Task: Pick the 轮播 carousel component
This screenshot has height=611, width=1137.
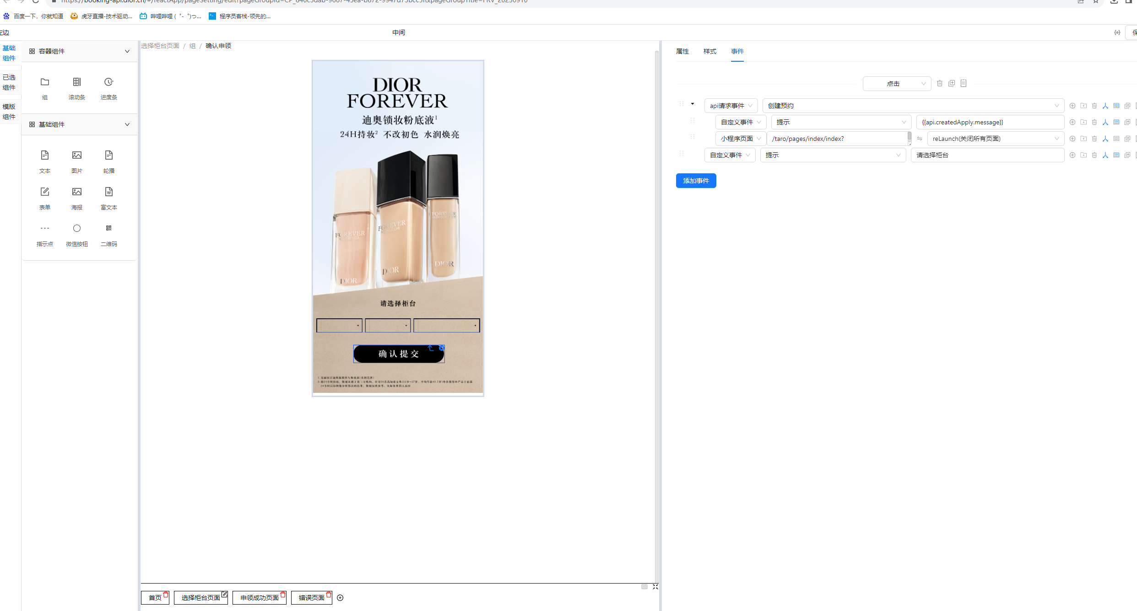Action: pos(108,155)
